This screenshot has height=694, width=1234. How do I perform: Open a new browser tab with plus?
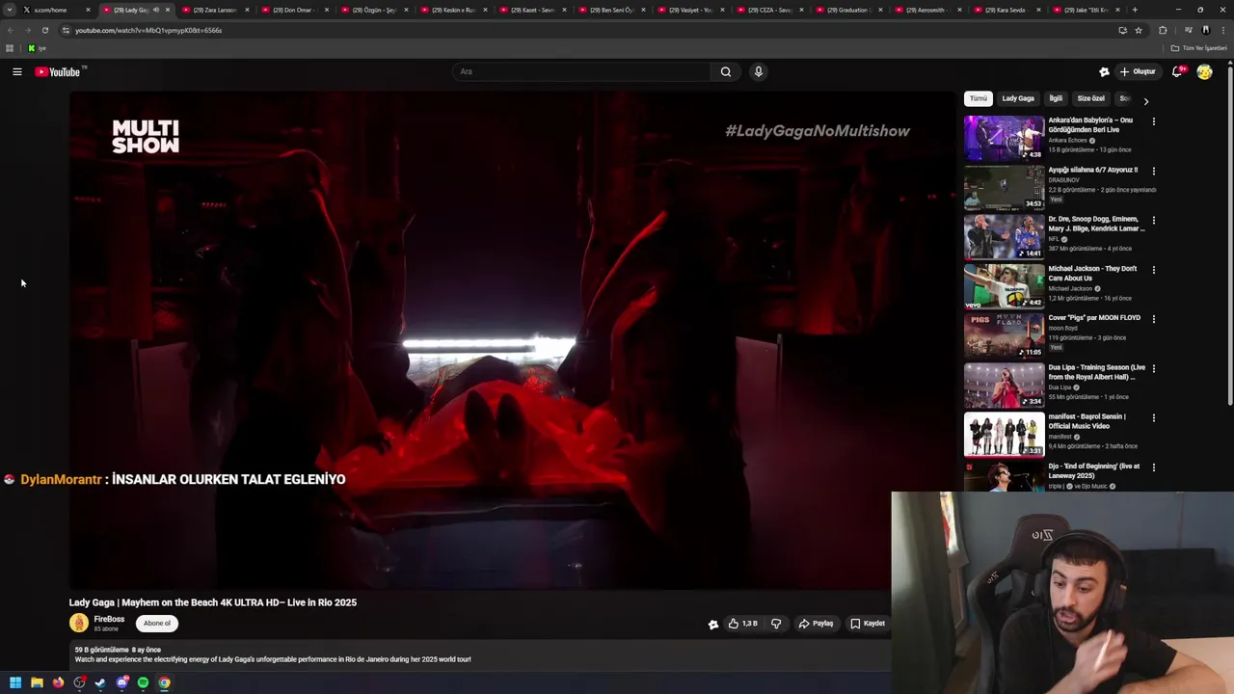[1135, 10]
